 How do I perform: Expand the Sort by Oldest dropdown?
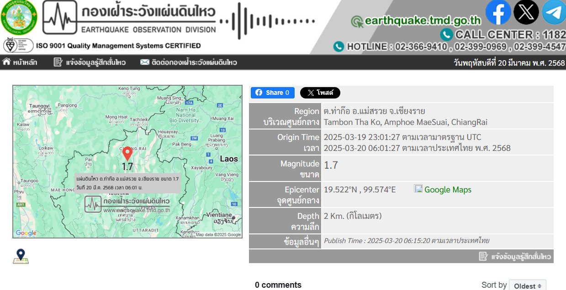pyautogui.click(x=527, y=285)
